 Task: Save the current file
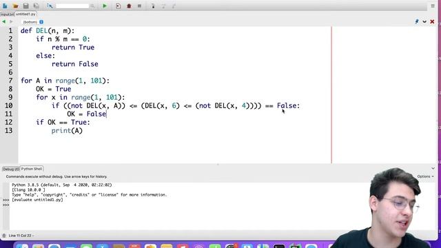26,6
